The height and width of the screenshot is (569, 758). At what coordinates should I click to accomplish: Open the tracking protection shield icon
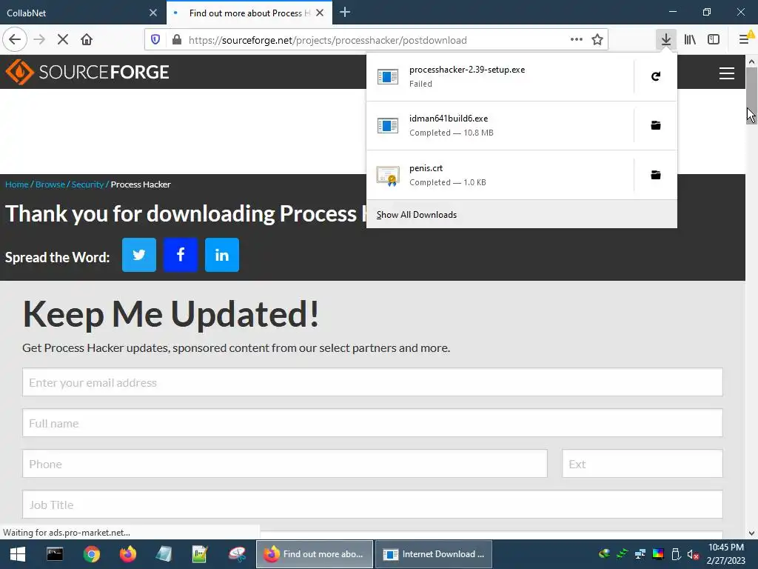click(155, 40)
